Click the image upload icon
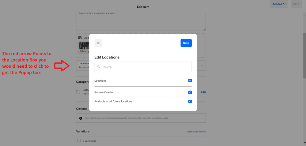Screen dimensions: 306x146 80,38
